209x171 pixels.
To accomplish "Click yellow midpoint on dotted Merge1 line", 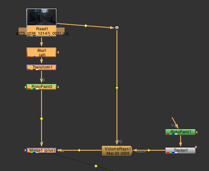I will pos(96,166).
